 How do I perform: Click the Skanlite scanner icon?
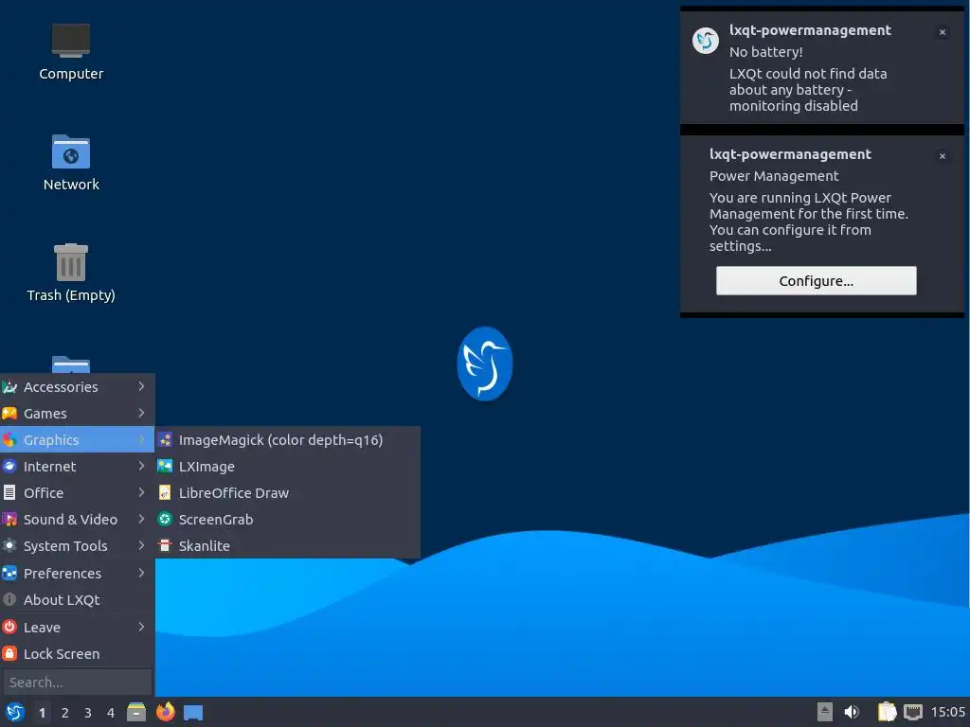coord(165,546)
